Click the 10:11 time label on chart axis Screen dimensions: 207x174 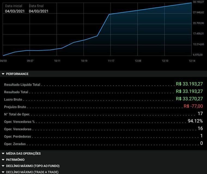[57, 61]
